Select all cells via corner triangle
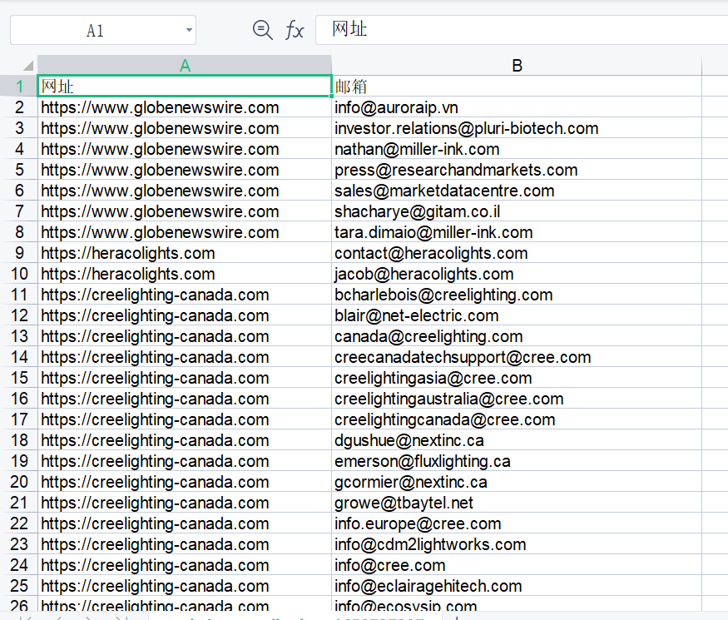Viewport: 728px width, 620px height. pyautogui.click(x=28, y=66)
